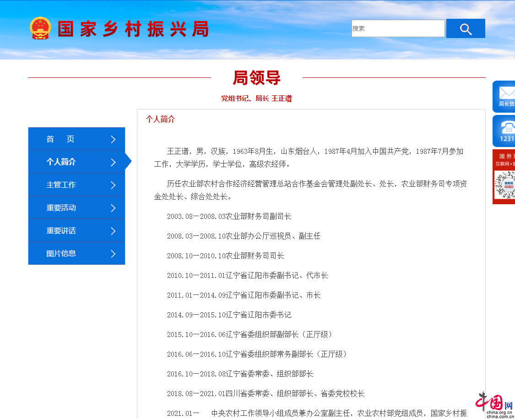Click the 党组书记、局长 王正谱 heading link

pos(256,98)
